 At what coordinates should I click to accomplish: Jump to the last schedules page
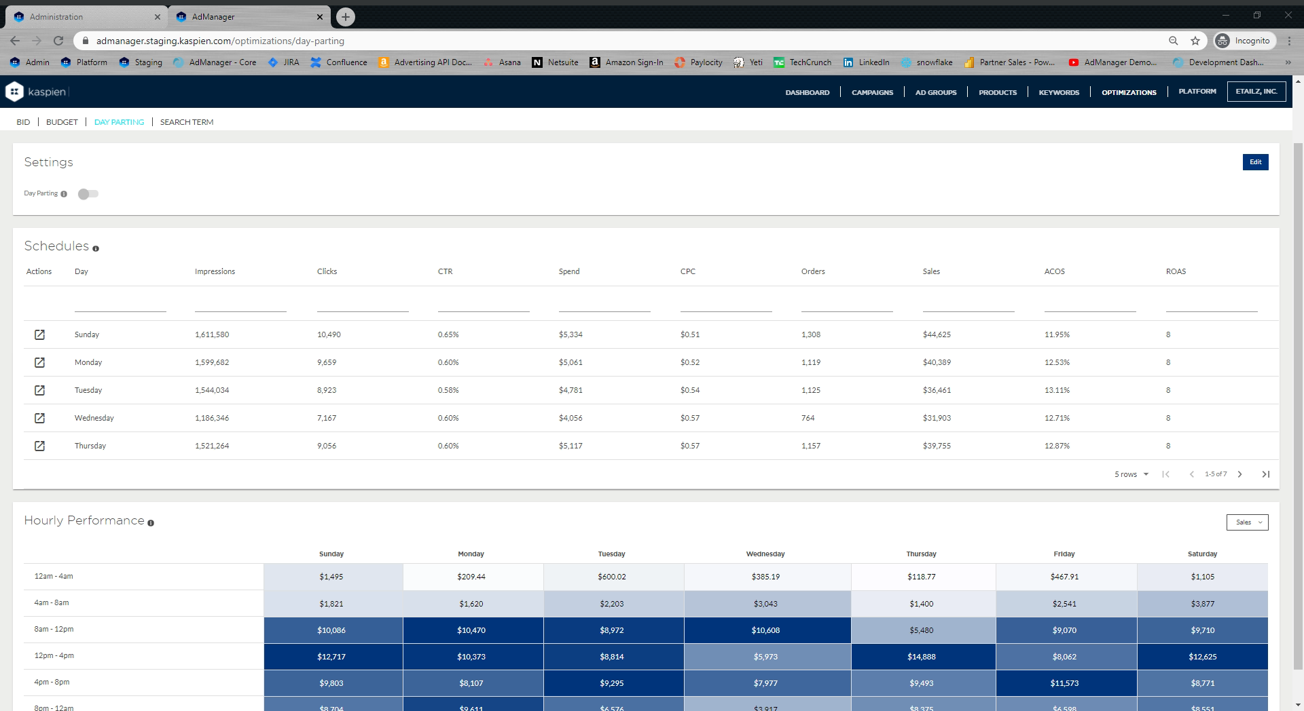1266,474
